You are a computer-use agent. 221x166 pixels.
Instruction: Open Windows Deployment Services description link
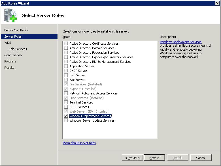pos(180,42)
